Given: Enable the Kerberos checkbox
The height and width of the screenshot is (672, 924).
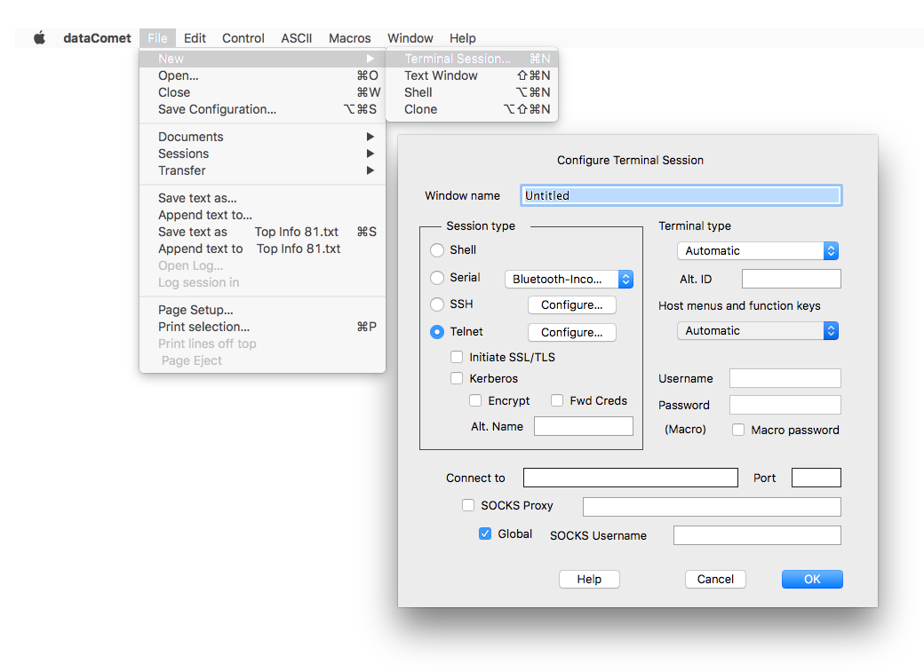Looking at the screenshot, I should (x=457, y=378).
